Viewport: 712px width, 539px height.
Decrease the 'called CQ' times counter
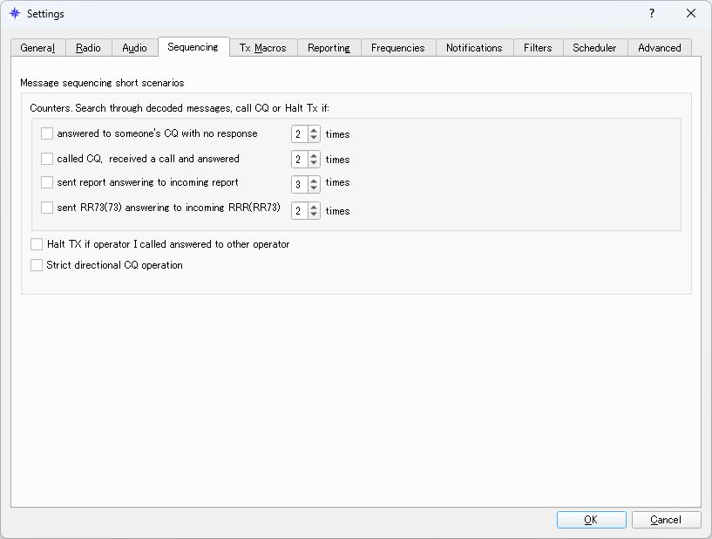pos(312,163)
